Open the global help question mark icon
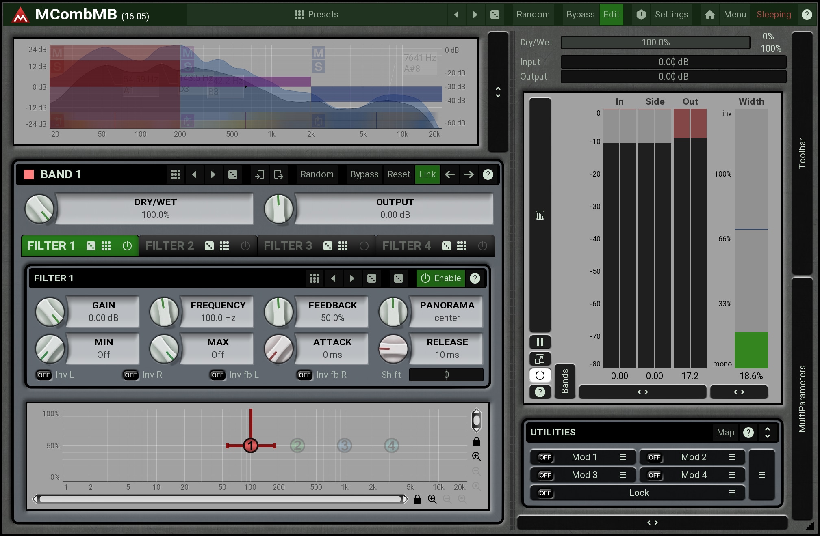The width and height of the screenshot is (820, 536). (x=807, y=15)
